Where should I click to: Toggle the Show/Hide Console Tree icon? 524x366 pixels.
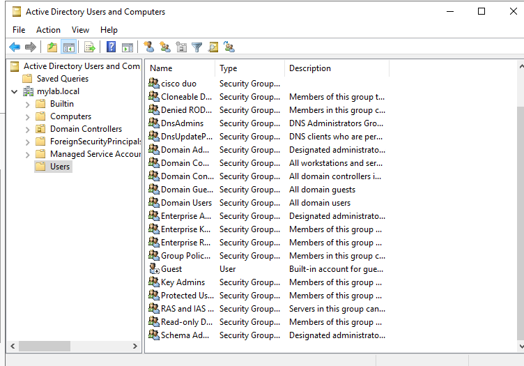69,47
